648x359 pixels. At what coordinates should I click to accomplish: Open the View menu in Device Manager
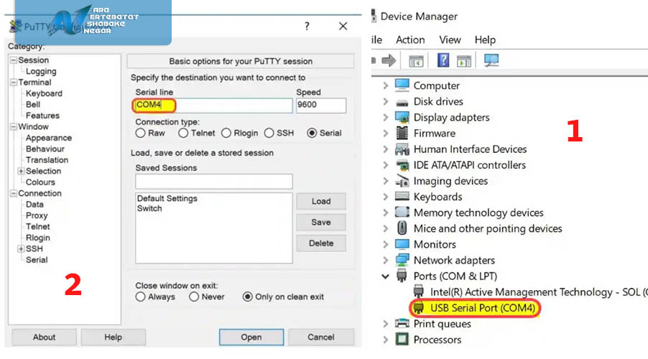[450, 39]
